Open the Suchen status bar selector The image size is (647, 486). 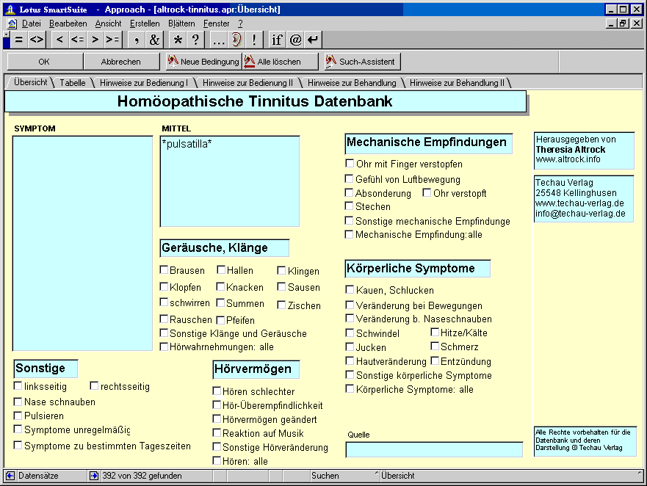pyautogui.click(x=344, y=476)
